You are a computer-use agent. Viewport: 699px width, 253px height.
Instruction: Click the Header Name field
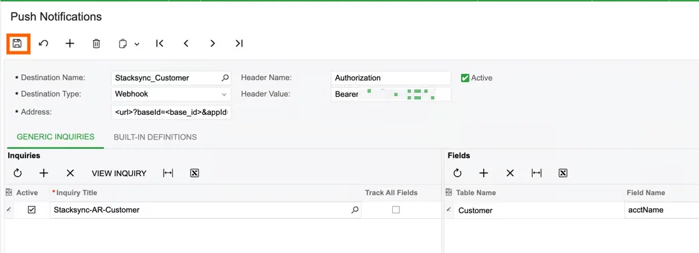pyautogui.click(x=391, y=77)
